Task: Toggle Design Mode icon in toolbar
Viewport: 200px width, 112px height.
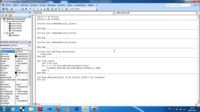Action: 48,9
